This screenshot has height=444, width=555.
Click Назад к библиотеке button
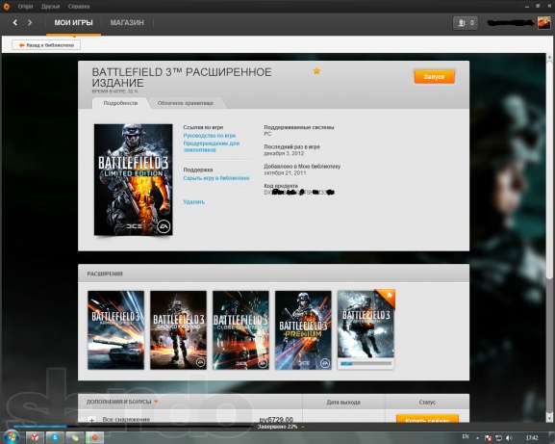[x=46, y=45]
